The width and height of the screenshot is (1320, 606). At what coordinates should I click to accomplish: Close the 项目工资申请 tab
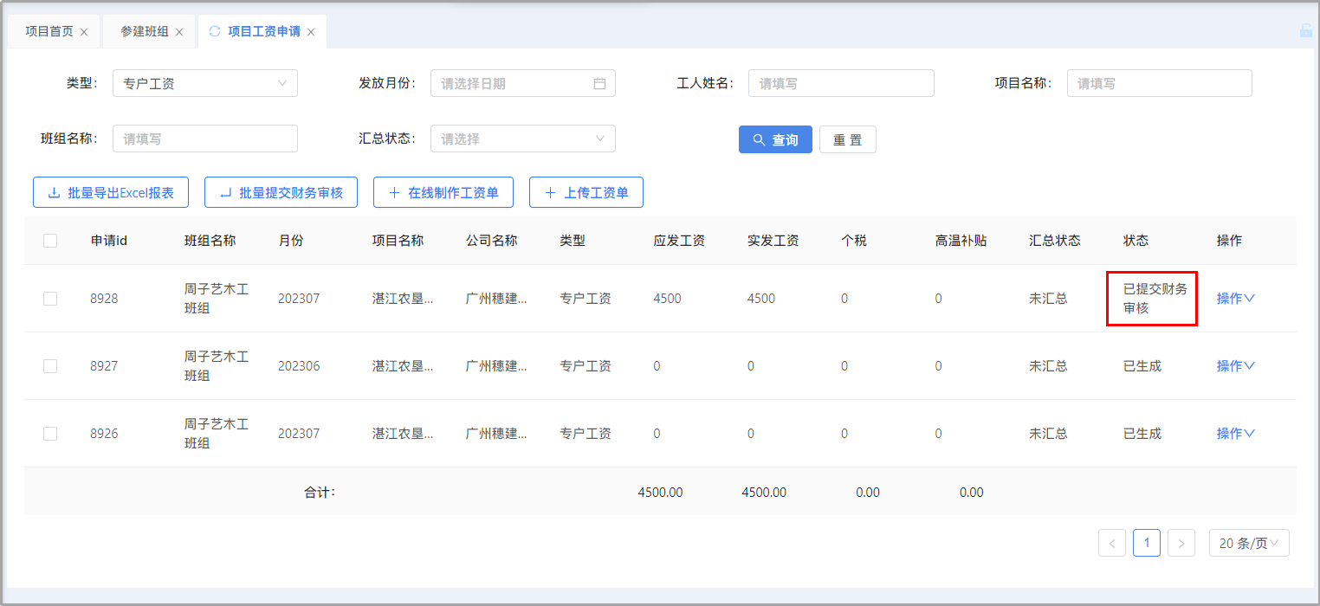point(311,32)
